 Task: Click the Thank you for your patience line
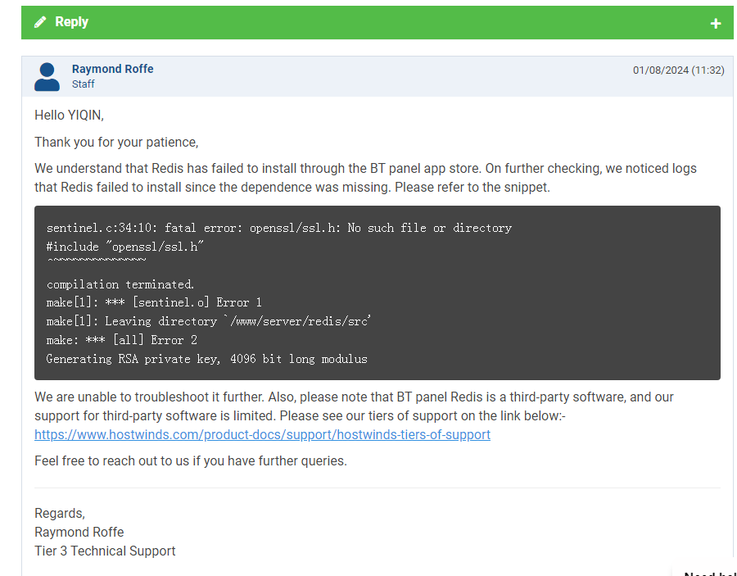tap(116, 142)
